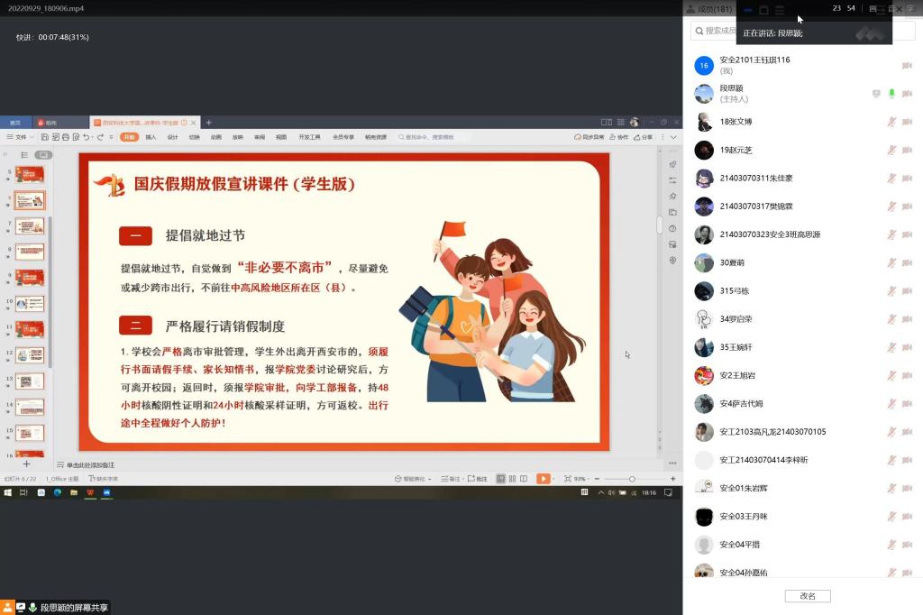This screenshot has height=615, width=923.
Task: Switch to the 设计 design ribbon tab
Action: click(x=172, y=137)
